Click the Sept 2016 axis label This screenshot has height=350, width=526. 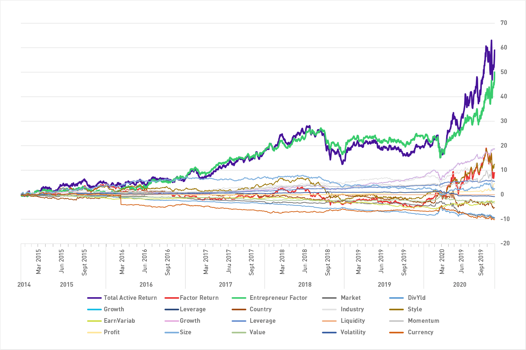[x=168, y=262]
